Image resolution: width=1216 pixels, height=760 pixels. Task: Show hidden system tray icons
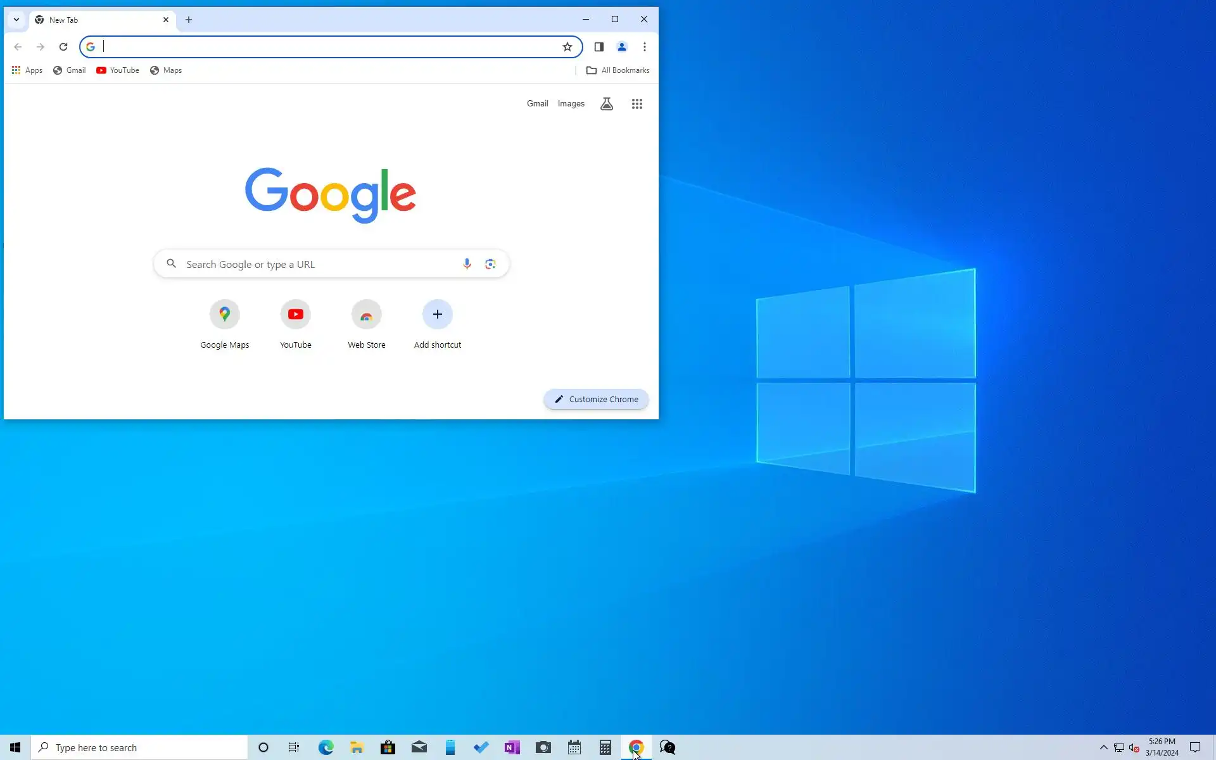tap(1103, 747)
